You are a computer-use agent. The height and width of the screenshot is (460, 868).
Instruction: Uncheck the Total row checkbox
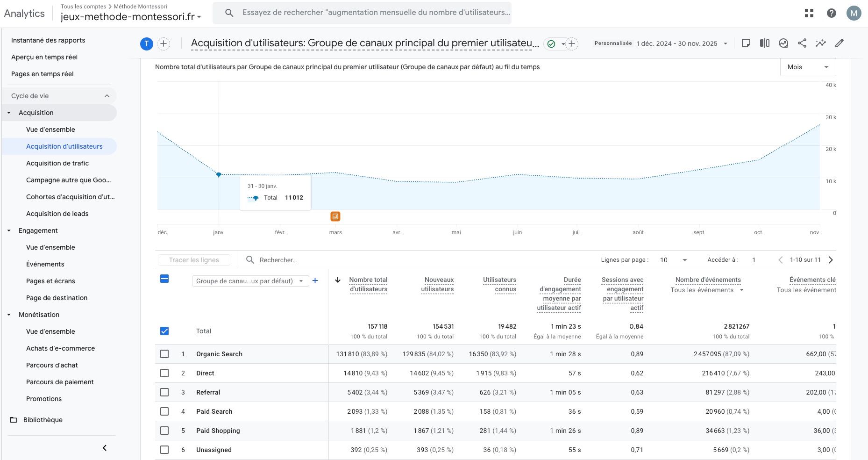pos(164,331)
